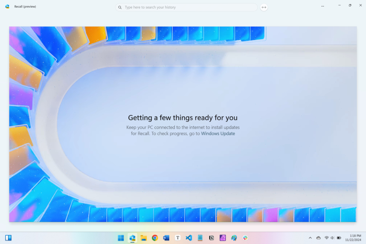Click the Recall app logo in title bar
366x244 pixels.
[7, 7]
